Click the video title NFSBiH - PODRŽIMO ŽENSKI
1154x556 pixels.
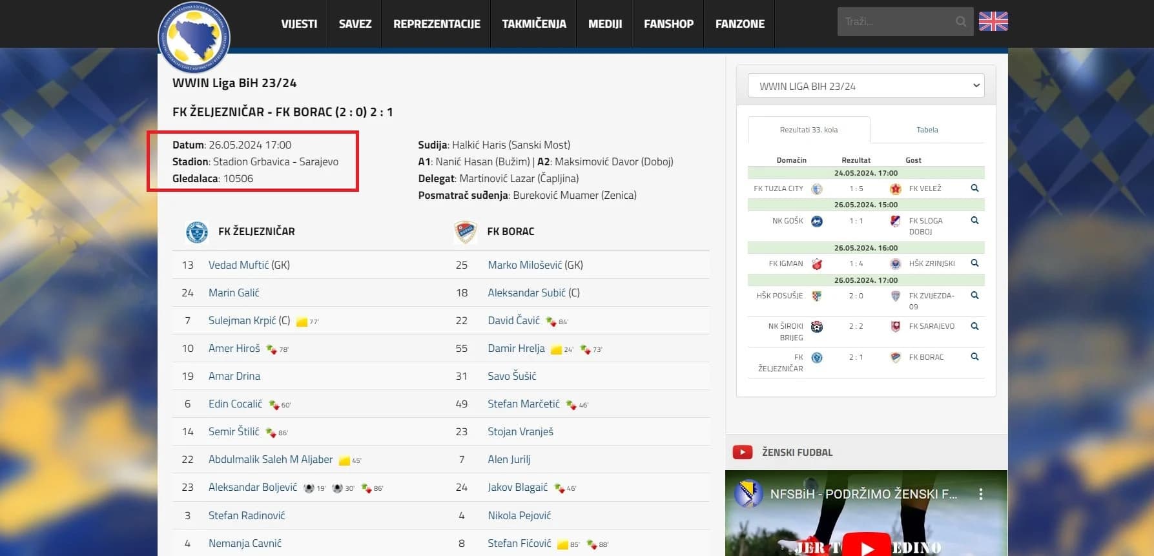coord(863,494)
